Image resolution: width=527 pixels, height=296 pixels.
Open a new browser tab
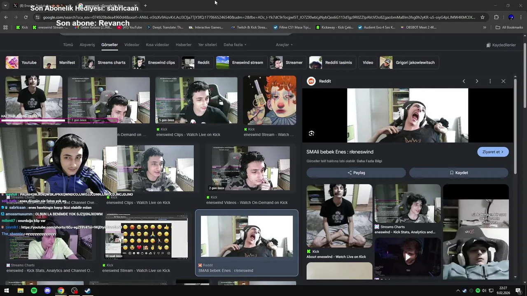pyautogui.click(x=145, y=6)
